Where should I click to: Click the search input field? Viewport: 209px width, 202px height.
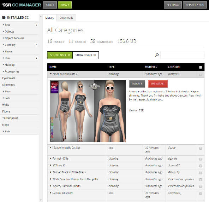pos(183,55)
